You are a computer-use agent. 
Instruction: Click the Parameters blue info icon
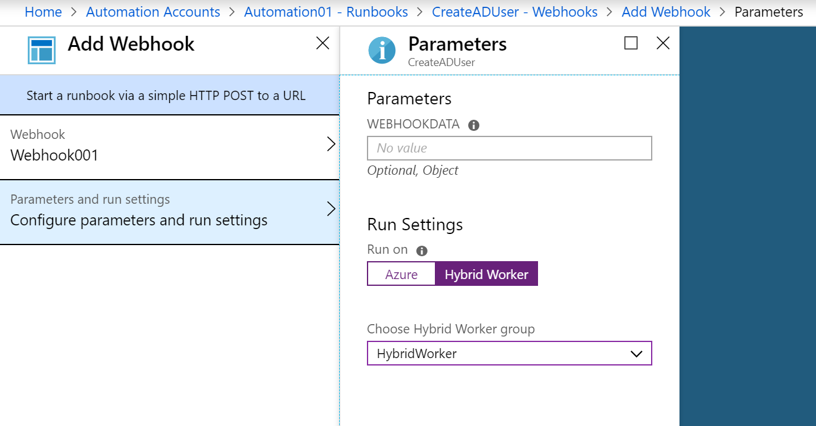click(x=382, y=50)
